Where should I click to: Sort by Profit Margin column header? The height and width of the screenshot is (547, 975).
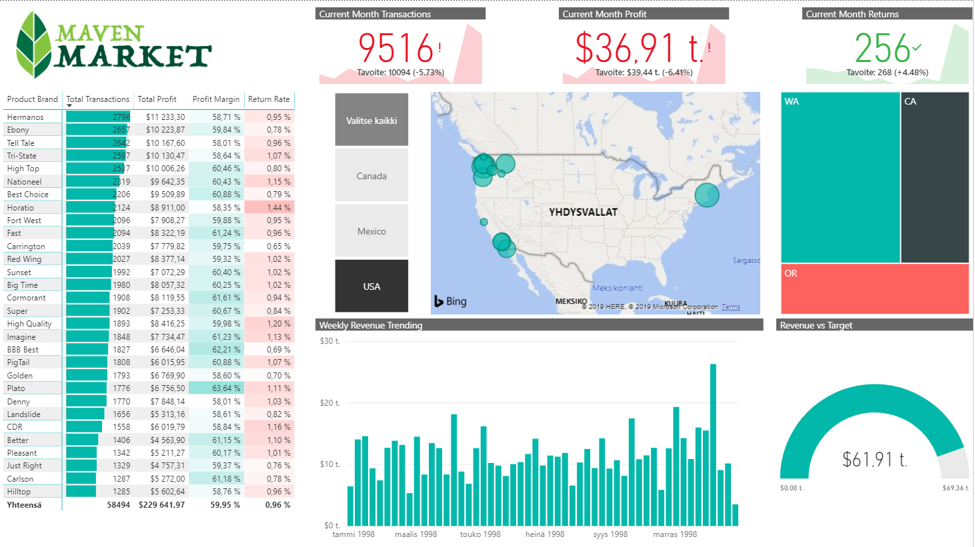pos(216,99)
